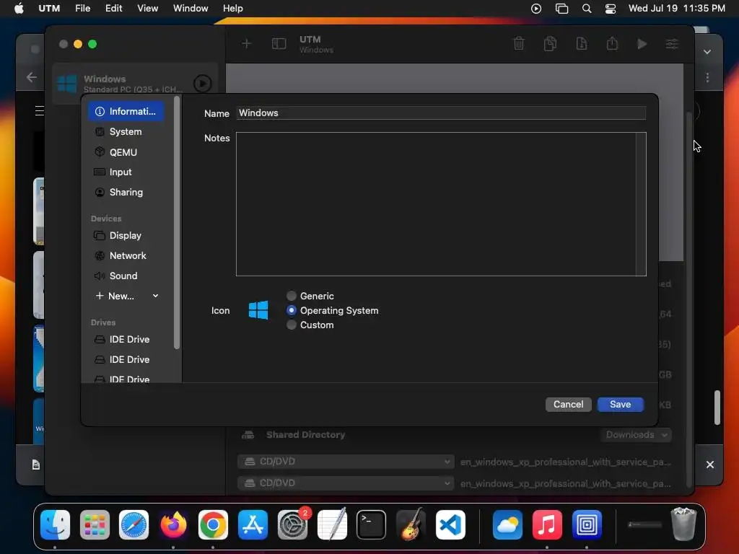Open the Display device settings
739x554 pixels.
tap(126, 236)
